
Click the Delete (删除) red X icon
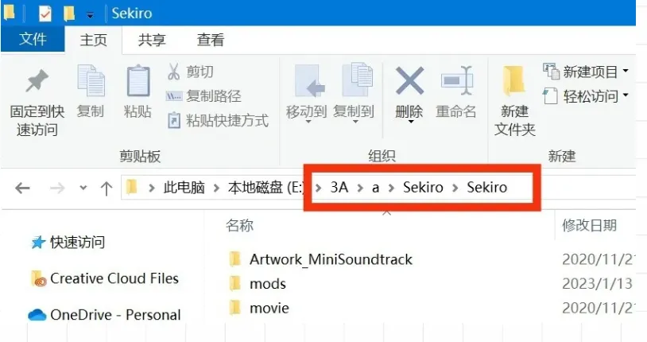point(409,81)
